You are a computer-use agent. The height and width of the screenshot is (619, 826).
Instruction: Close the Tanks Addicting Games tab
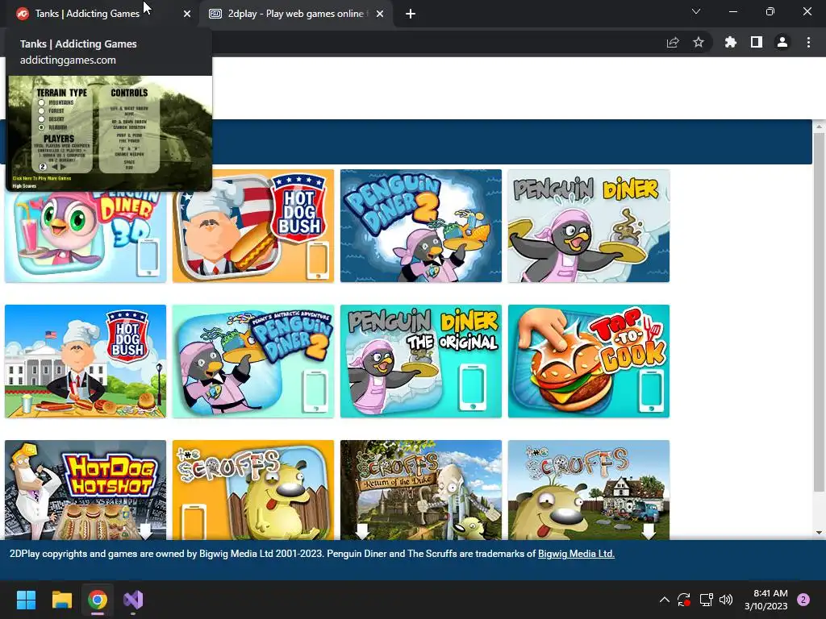pos(187,15)
